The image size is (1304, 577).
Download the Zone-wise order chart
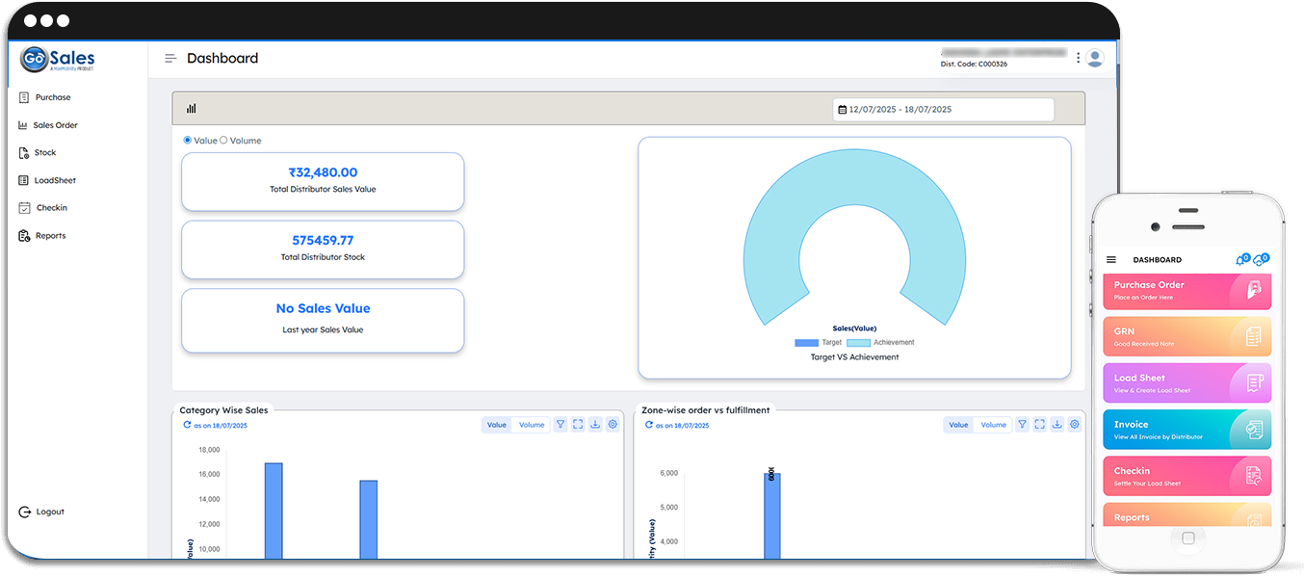[x=1057, y=425]
